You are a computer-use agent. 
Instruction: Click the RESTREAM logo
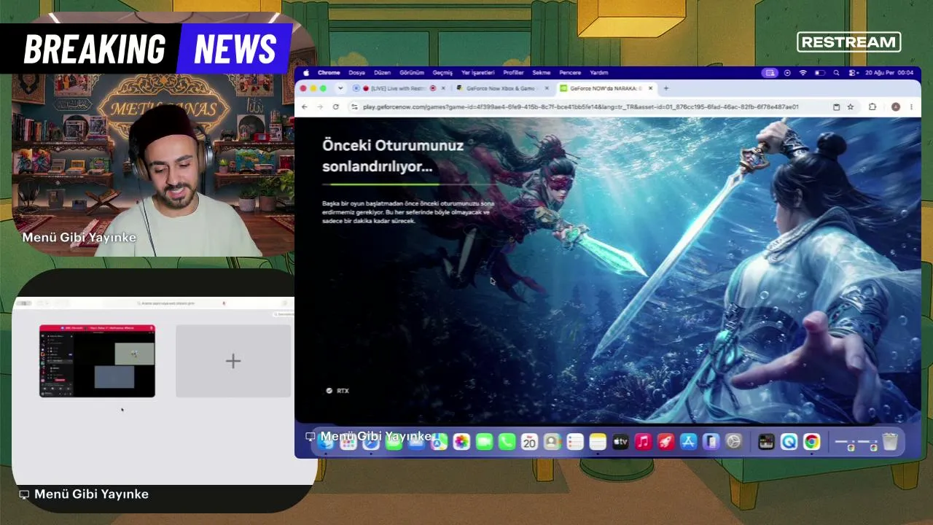[x=849, y=42]
